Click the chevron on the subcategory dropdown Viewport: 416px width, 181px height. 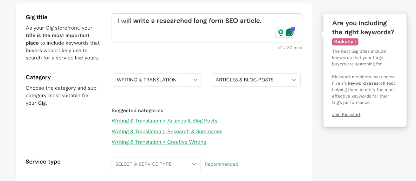click(294, 80)
